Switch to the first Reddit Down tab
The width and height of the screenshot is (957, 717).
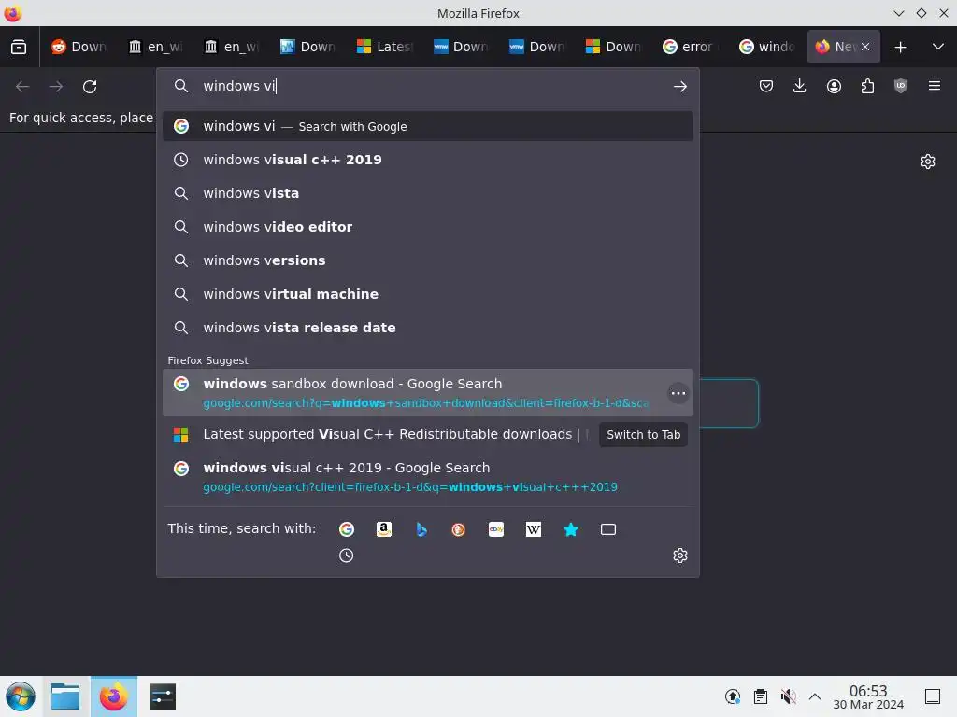click(x=79, y=47)
